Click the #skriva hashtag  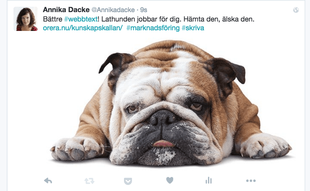click(193, 28)
